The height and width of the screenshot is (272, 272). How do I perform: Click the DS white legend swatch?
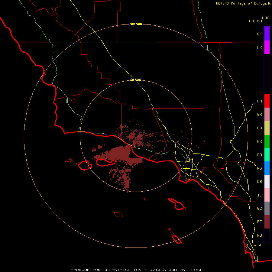click(x=267, y=181)
